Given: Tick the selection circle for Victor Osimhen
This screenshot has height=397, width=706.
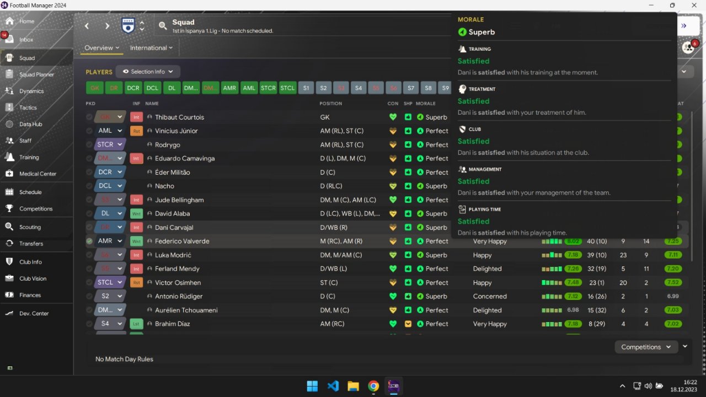Looking at the screenshot, I should tap(89, 282).
